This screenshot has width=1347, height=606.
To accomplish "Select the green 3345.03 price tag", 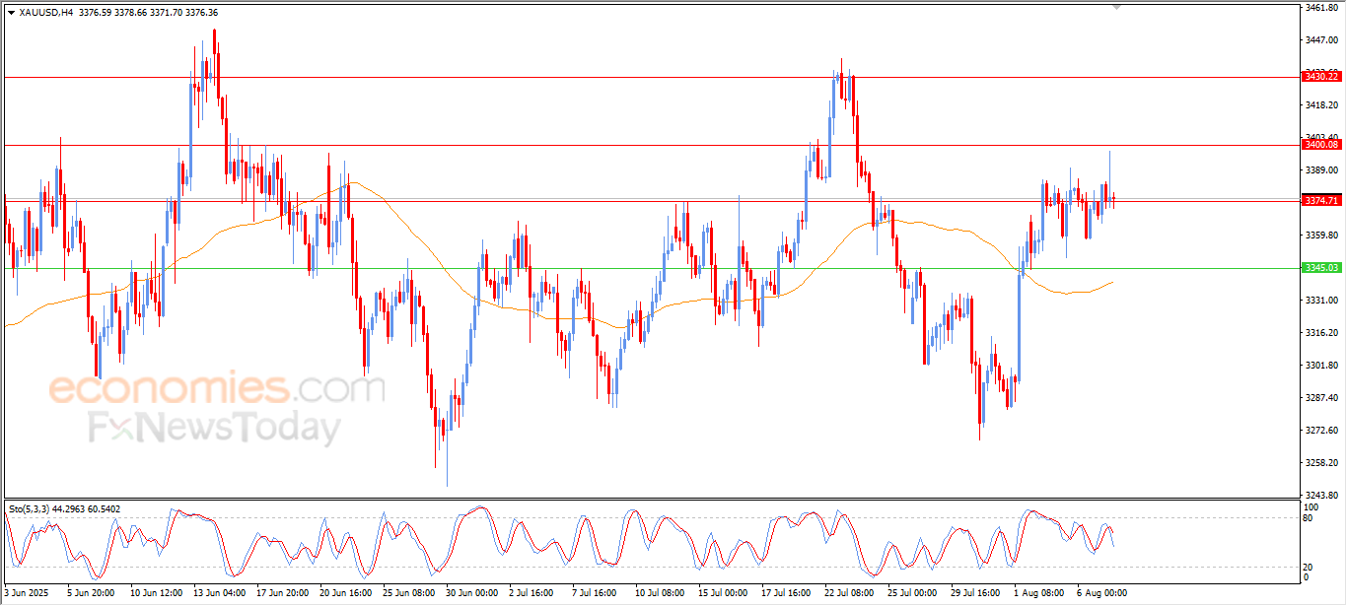I will [1321, 267].
